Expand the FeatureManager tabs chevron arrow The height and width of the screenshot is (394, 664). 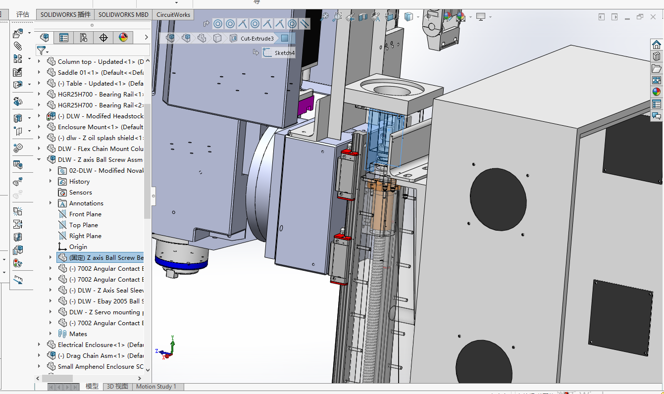pyautogui.click(x=146, y=37)
